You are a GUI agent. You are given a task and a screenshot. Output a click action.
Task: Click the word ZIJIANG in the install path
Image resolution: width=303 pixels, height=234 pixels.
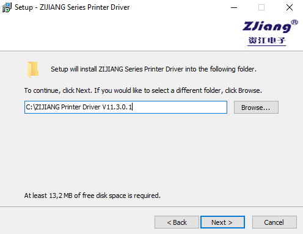(x=48, y=107)
